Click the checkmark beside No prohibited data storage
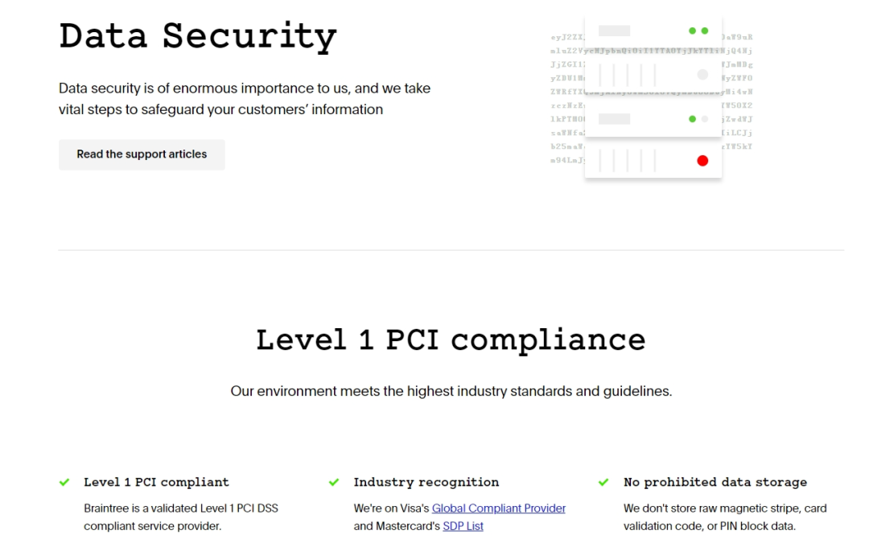 pyautogui.click(x=603, y=483)
